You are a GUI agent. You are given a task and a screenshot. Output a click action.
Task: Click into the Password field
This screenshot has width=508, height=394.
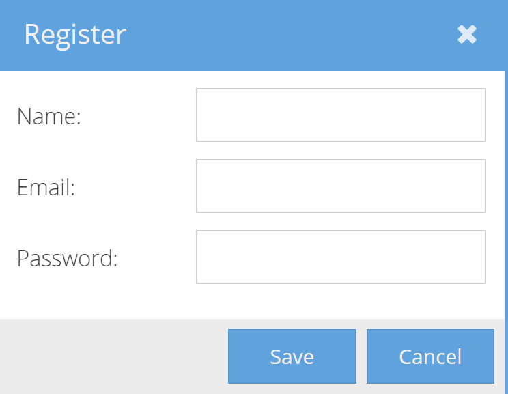(x=341, y=257)
